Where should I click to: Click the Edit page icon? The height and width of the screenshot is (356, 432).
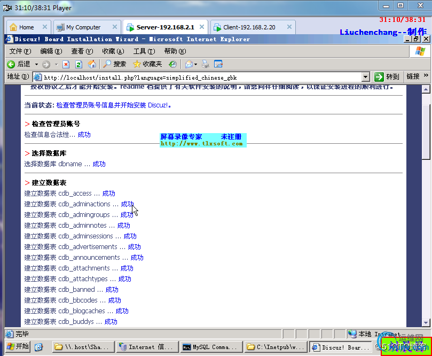(x=218, y=64)
